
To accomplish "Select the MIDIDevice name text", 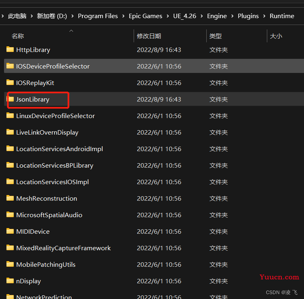I will [33, 232].
